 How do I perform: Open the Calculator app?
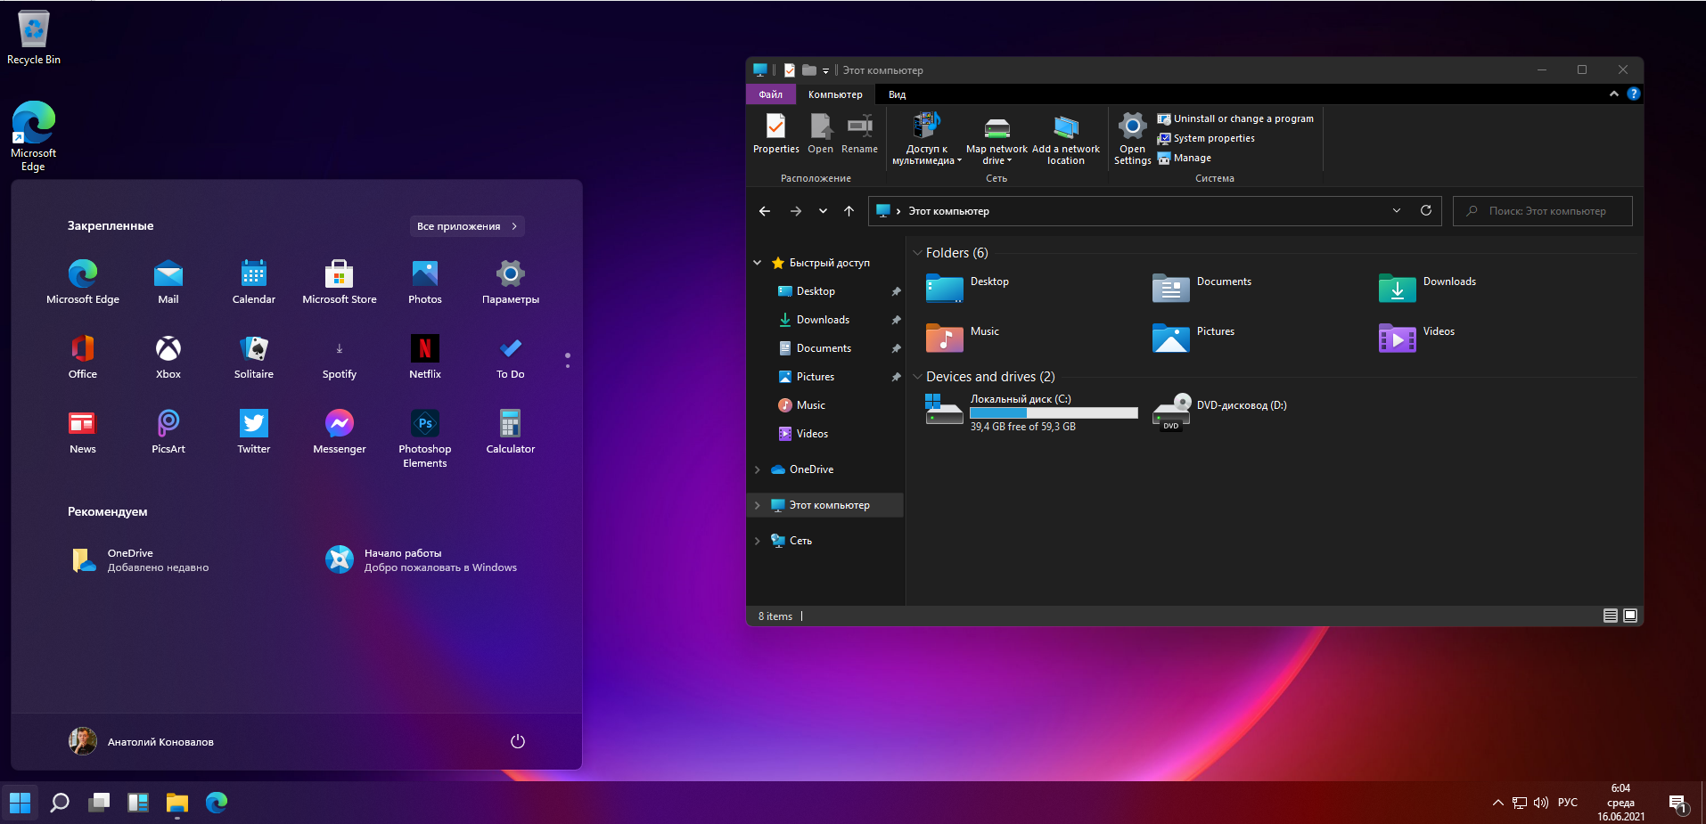point(511,431)
